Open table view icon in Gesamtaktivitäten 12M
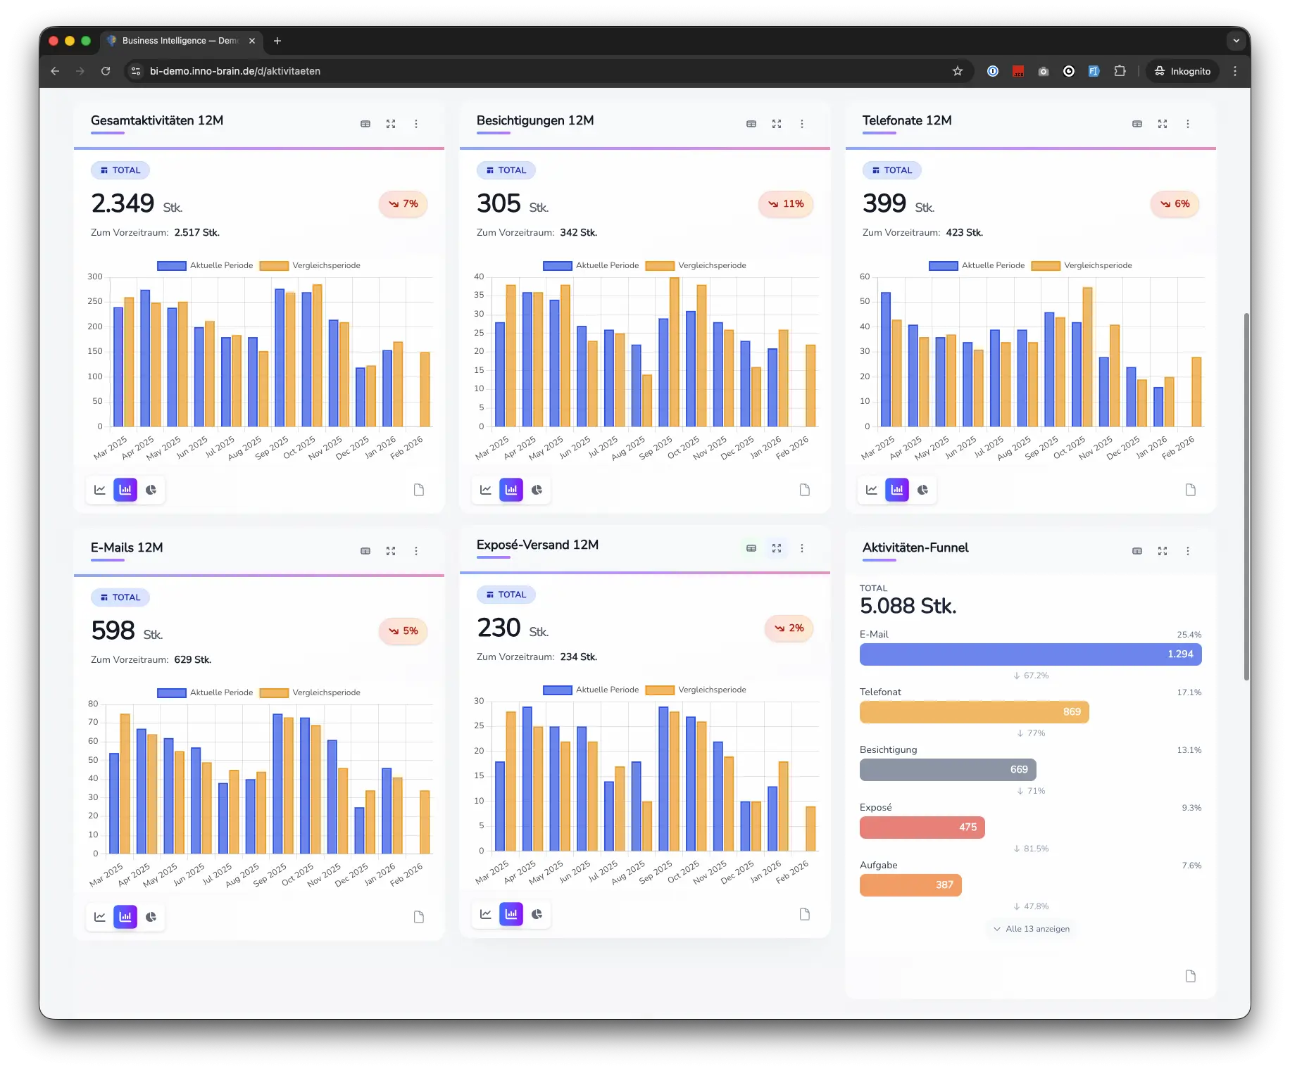 click(365, 124)
